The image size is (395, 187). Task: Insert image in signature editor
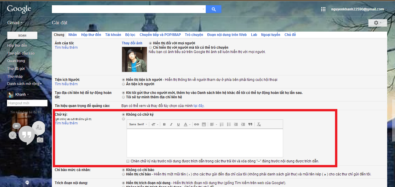(204, 124)
